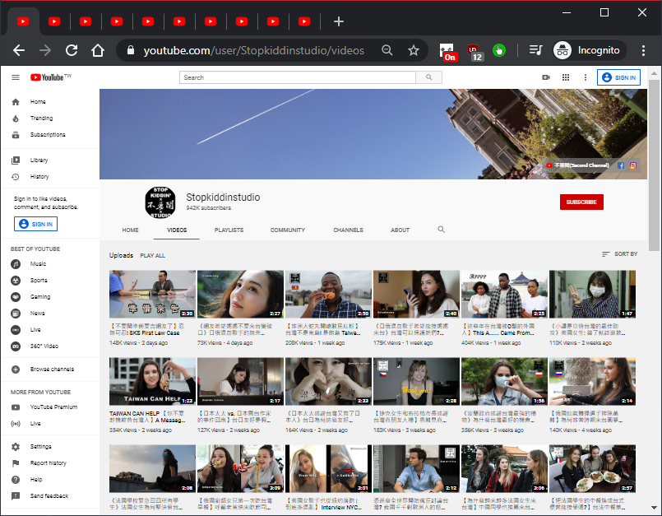
Task: Click the browser zoom magnifier icon in the address bar
Action: point(387,50)
